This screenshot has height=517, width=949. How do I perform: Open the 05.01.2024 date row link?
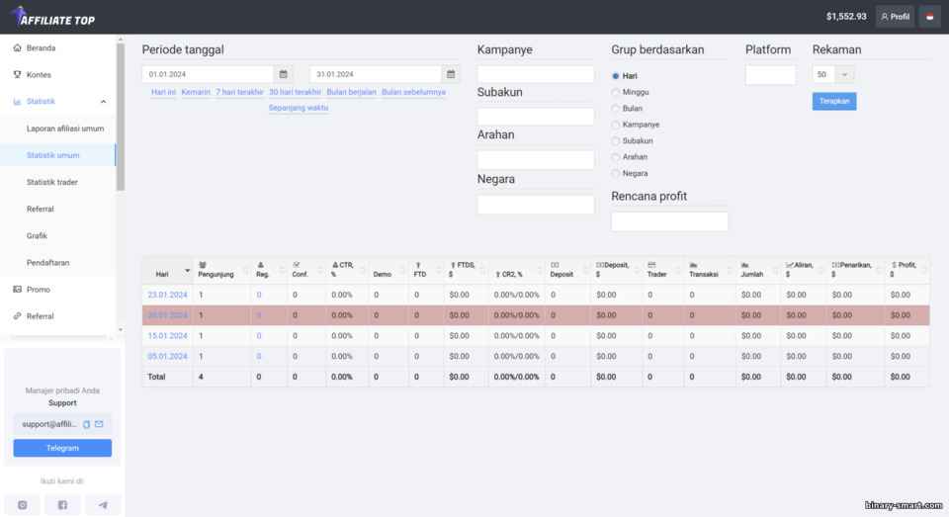tap(168, 357)
